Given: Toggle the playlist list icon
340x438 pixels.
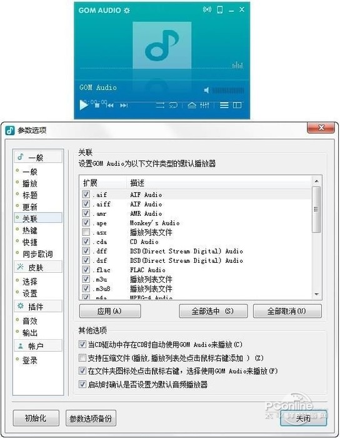Looking at the screenshot, I should click(x=224, y=105).
